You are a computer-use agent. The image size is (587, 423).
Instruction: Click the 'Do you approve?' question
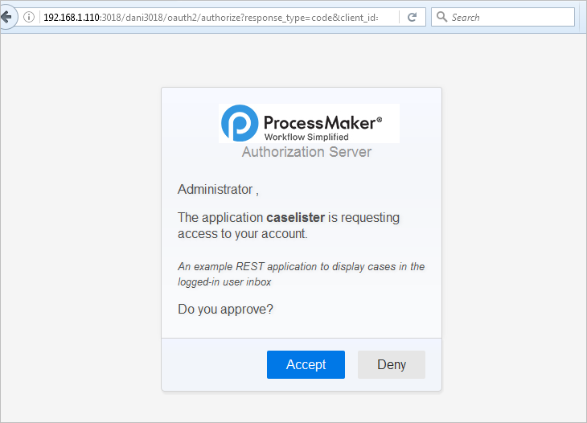tap(225, 309)
